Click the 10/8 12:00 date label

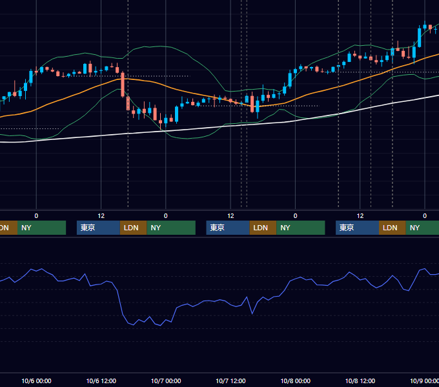coord(360,381)
